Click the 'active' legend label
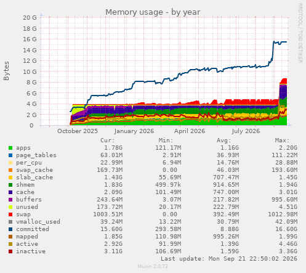 tap(27, 244)
